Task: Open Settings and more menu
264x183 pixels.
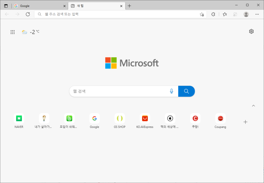Action: (x=257, y=14)
